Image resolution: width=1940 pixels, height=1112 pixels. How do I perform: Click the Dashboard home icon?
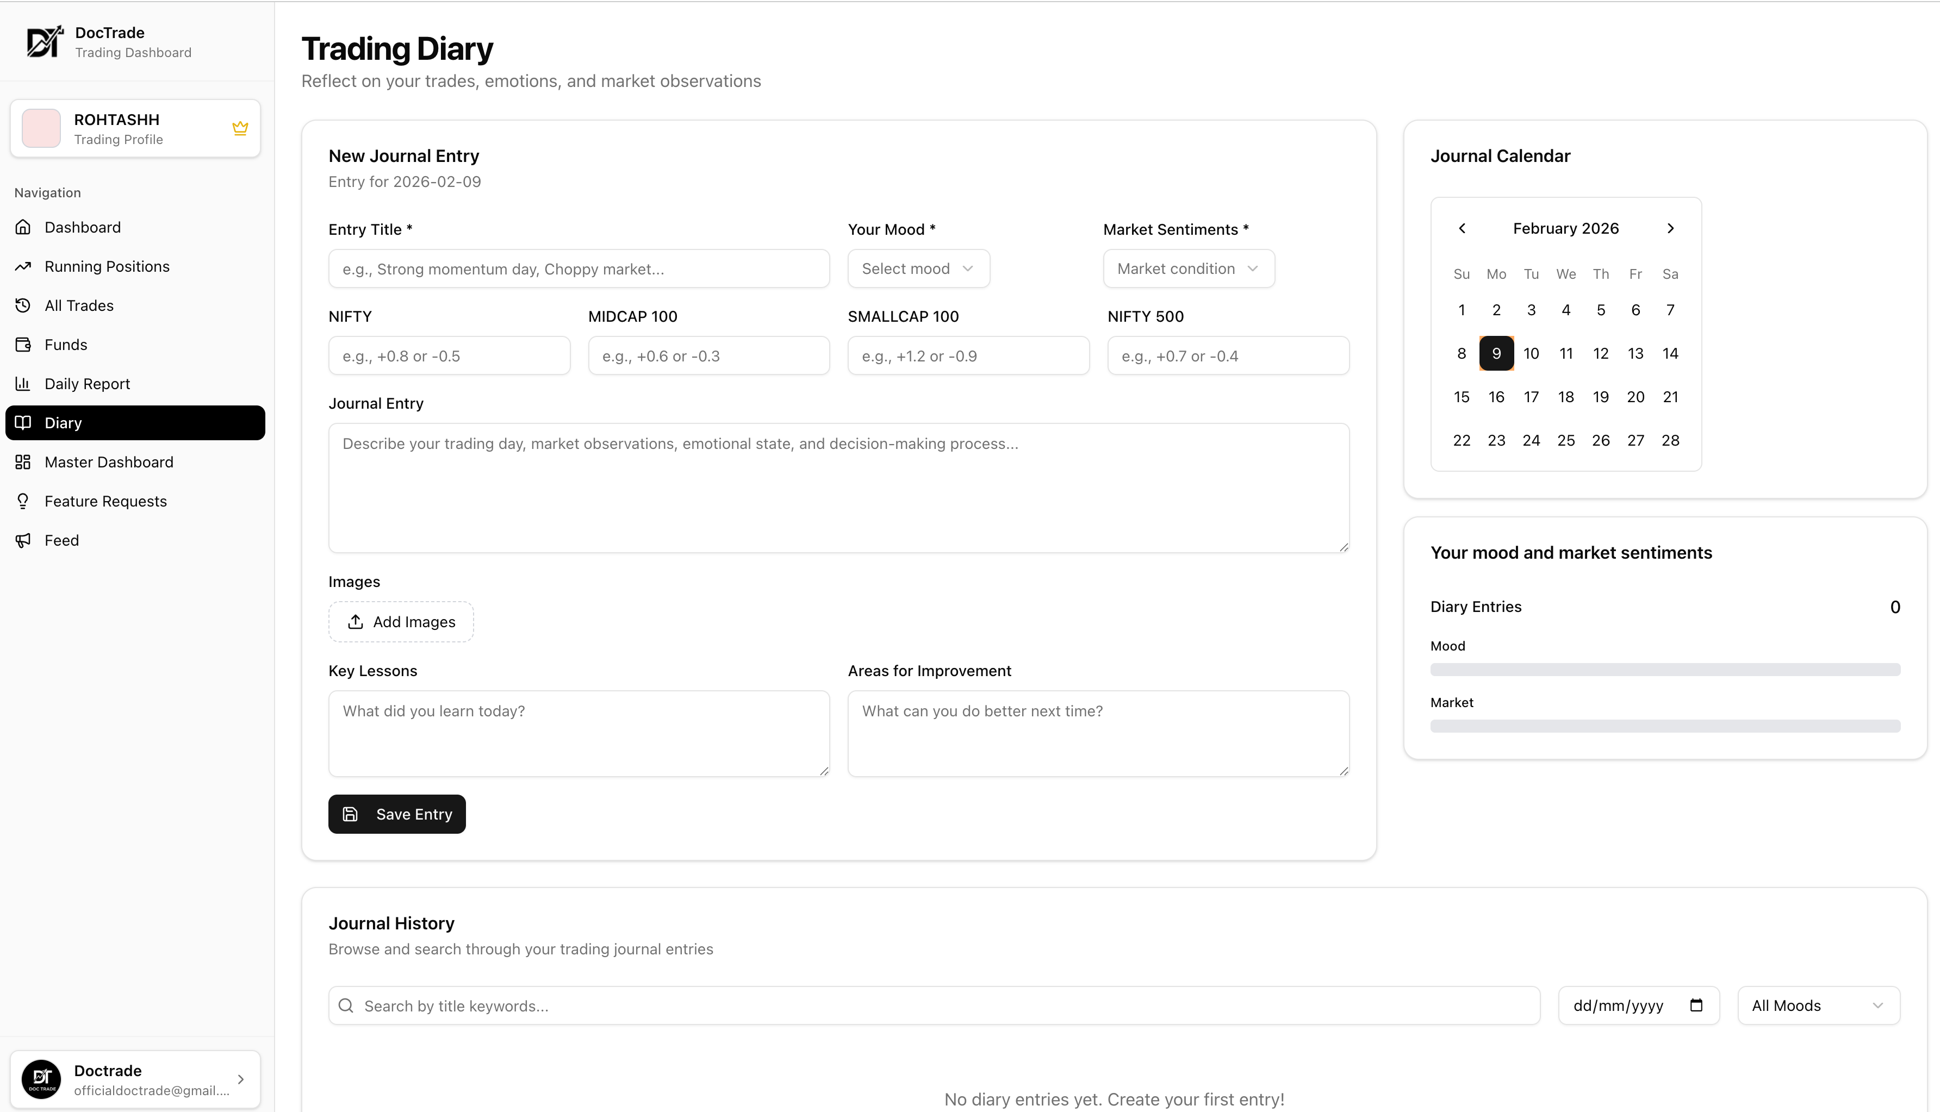(23, 228)
